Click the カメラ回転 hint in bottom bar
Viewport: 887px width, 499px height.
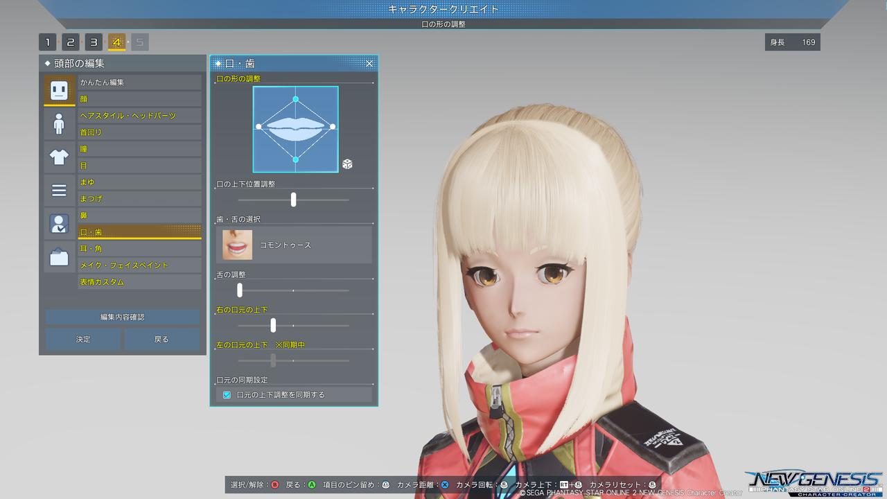(x=482, y=484)
